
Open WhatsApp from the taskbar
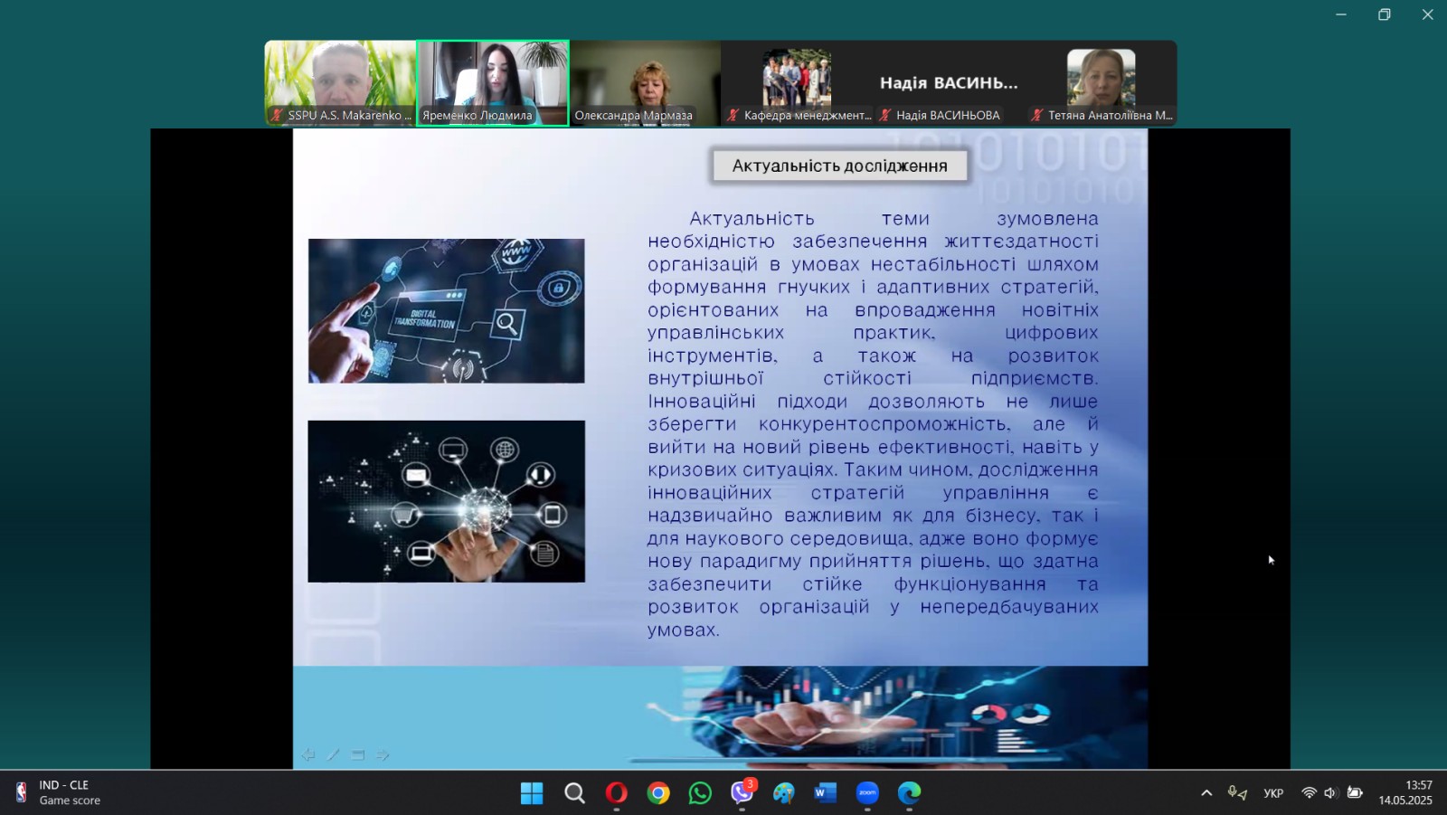[x=700, y=793]
